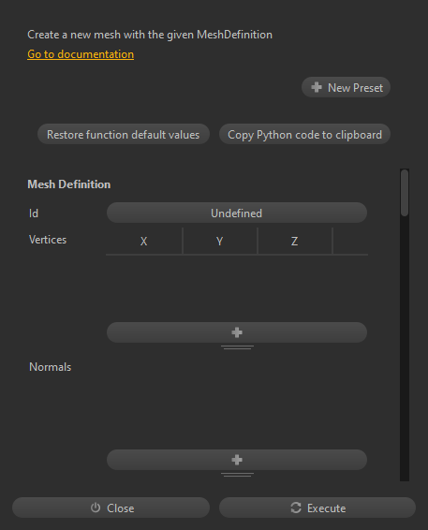Select the X column header in Vertices
The width and height of the screenshot is (428, 530).
(144, 241)
